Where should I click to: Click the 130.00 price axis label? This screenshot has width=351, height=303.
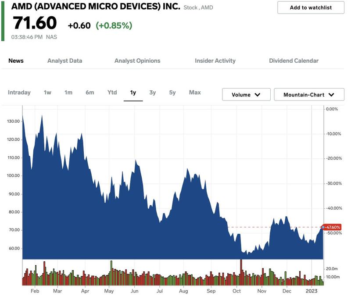pyautogui.click(x=14, y=121)
